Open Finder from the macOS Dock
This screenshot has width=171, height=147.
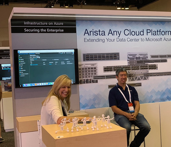24,85
